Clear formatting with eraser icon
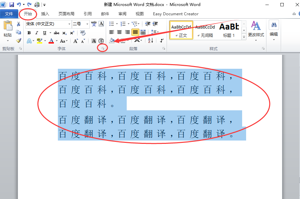 83,33
